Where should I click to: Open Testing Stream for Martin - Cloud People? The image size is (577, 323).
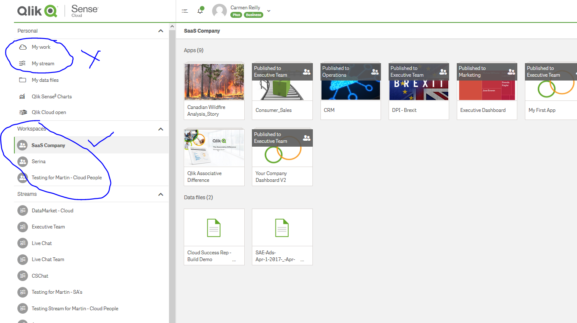click(75, 309)
